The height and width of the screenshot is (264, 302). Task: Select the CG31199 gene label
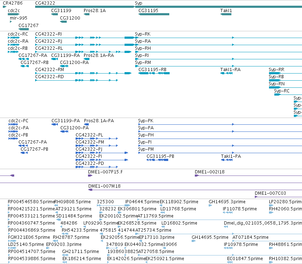pos(61,11)
